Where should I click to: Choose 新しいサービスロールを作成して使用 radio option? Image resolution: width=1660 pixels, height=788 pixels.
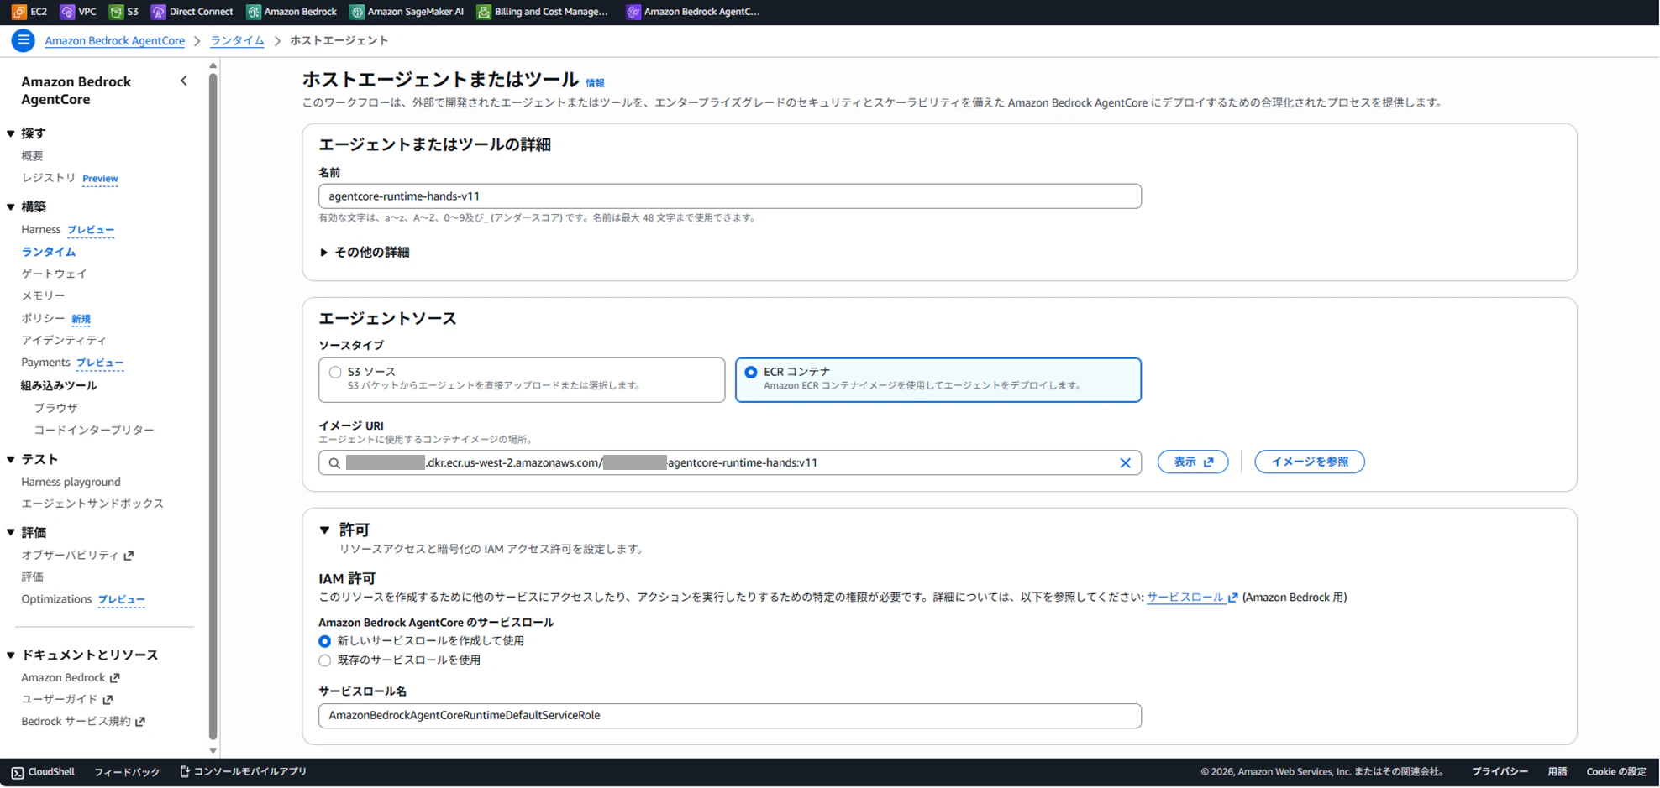(x=325, y=641)
